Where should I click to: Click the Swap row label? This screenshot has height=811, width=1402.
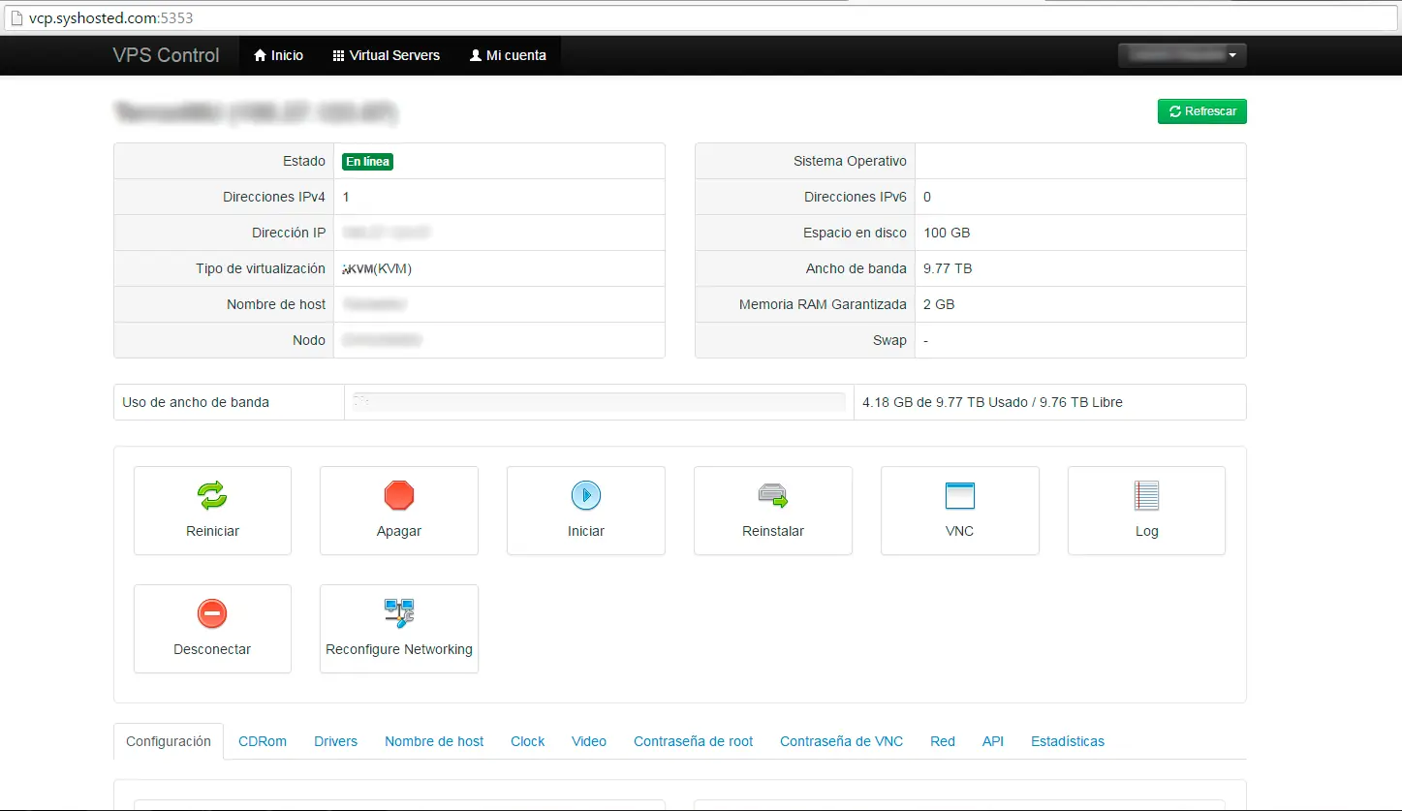click(889, 340)
